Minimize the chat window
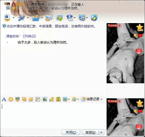Screen dimensions: 145x137 (x=124, y=3)
